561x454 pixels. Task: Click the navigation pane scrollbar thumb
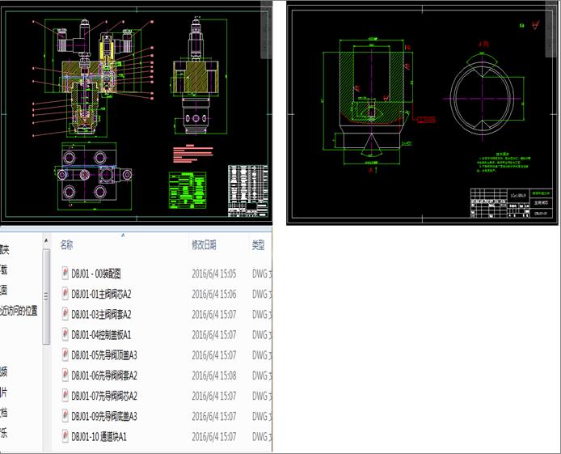click(x=47, y=297)
